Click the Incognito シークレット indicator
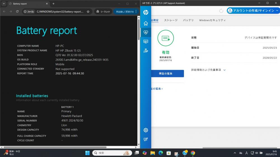The height and width of the screenshot is (157, 280). (x=103, y=11)
